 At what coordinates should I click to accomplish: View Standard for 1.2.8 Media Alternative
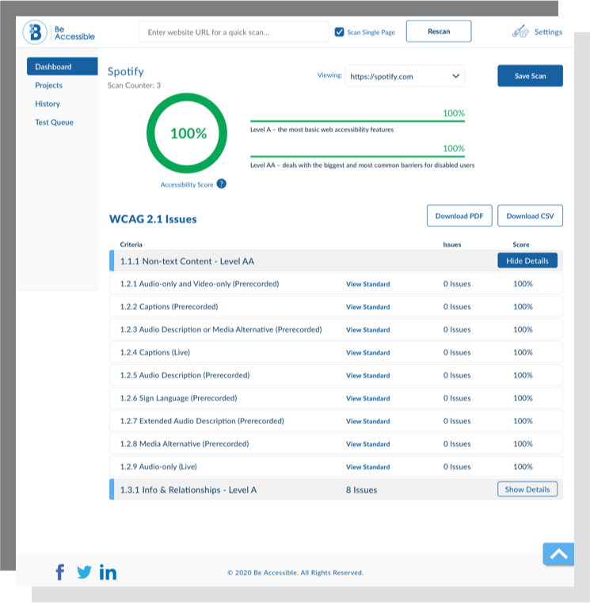[368, 444]
